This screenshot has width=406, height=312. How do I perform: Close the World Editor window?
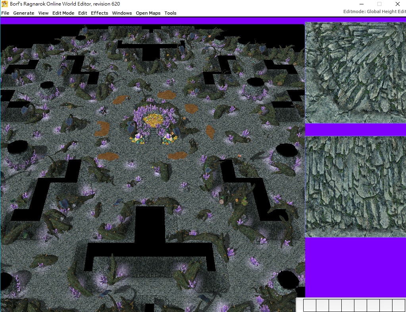[x=397, y=4]
